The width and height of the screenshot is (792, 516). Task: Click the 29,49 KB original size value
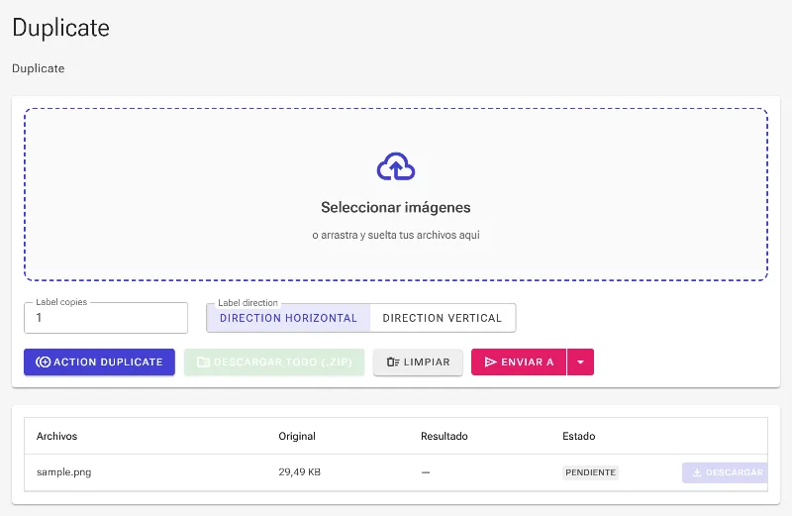pyautogui.click(x=300, y=472)
